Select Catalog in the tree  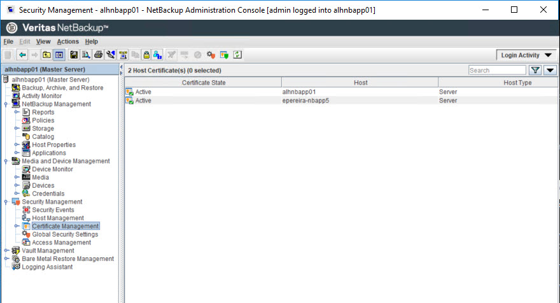pyautogui.click(x=43, y=136)
